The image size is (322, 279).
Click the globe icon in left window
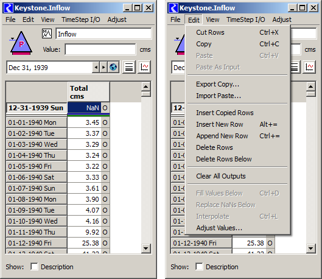pos(113,67)
